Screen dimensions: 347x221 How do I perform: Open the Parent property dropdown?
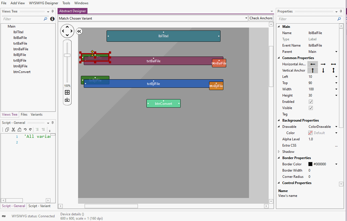tap(336, 52)
